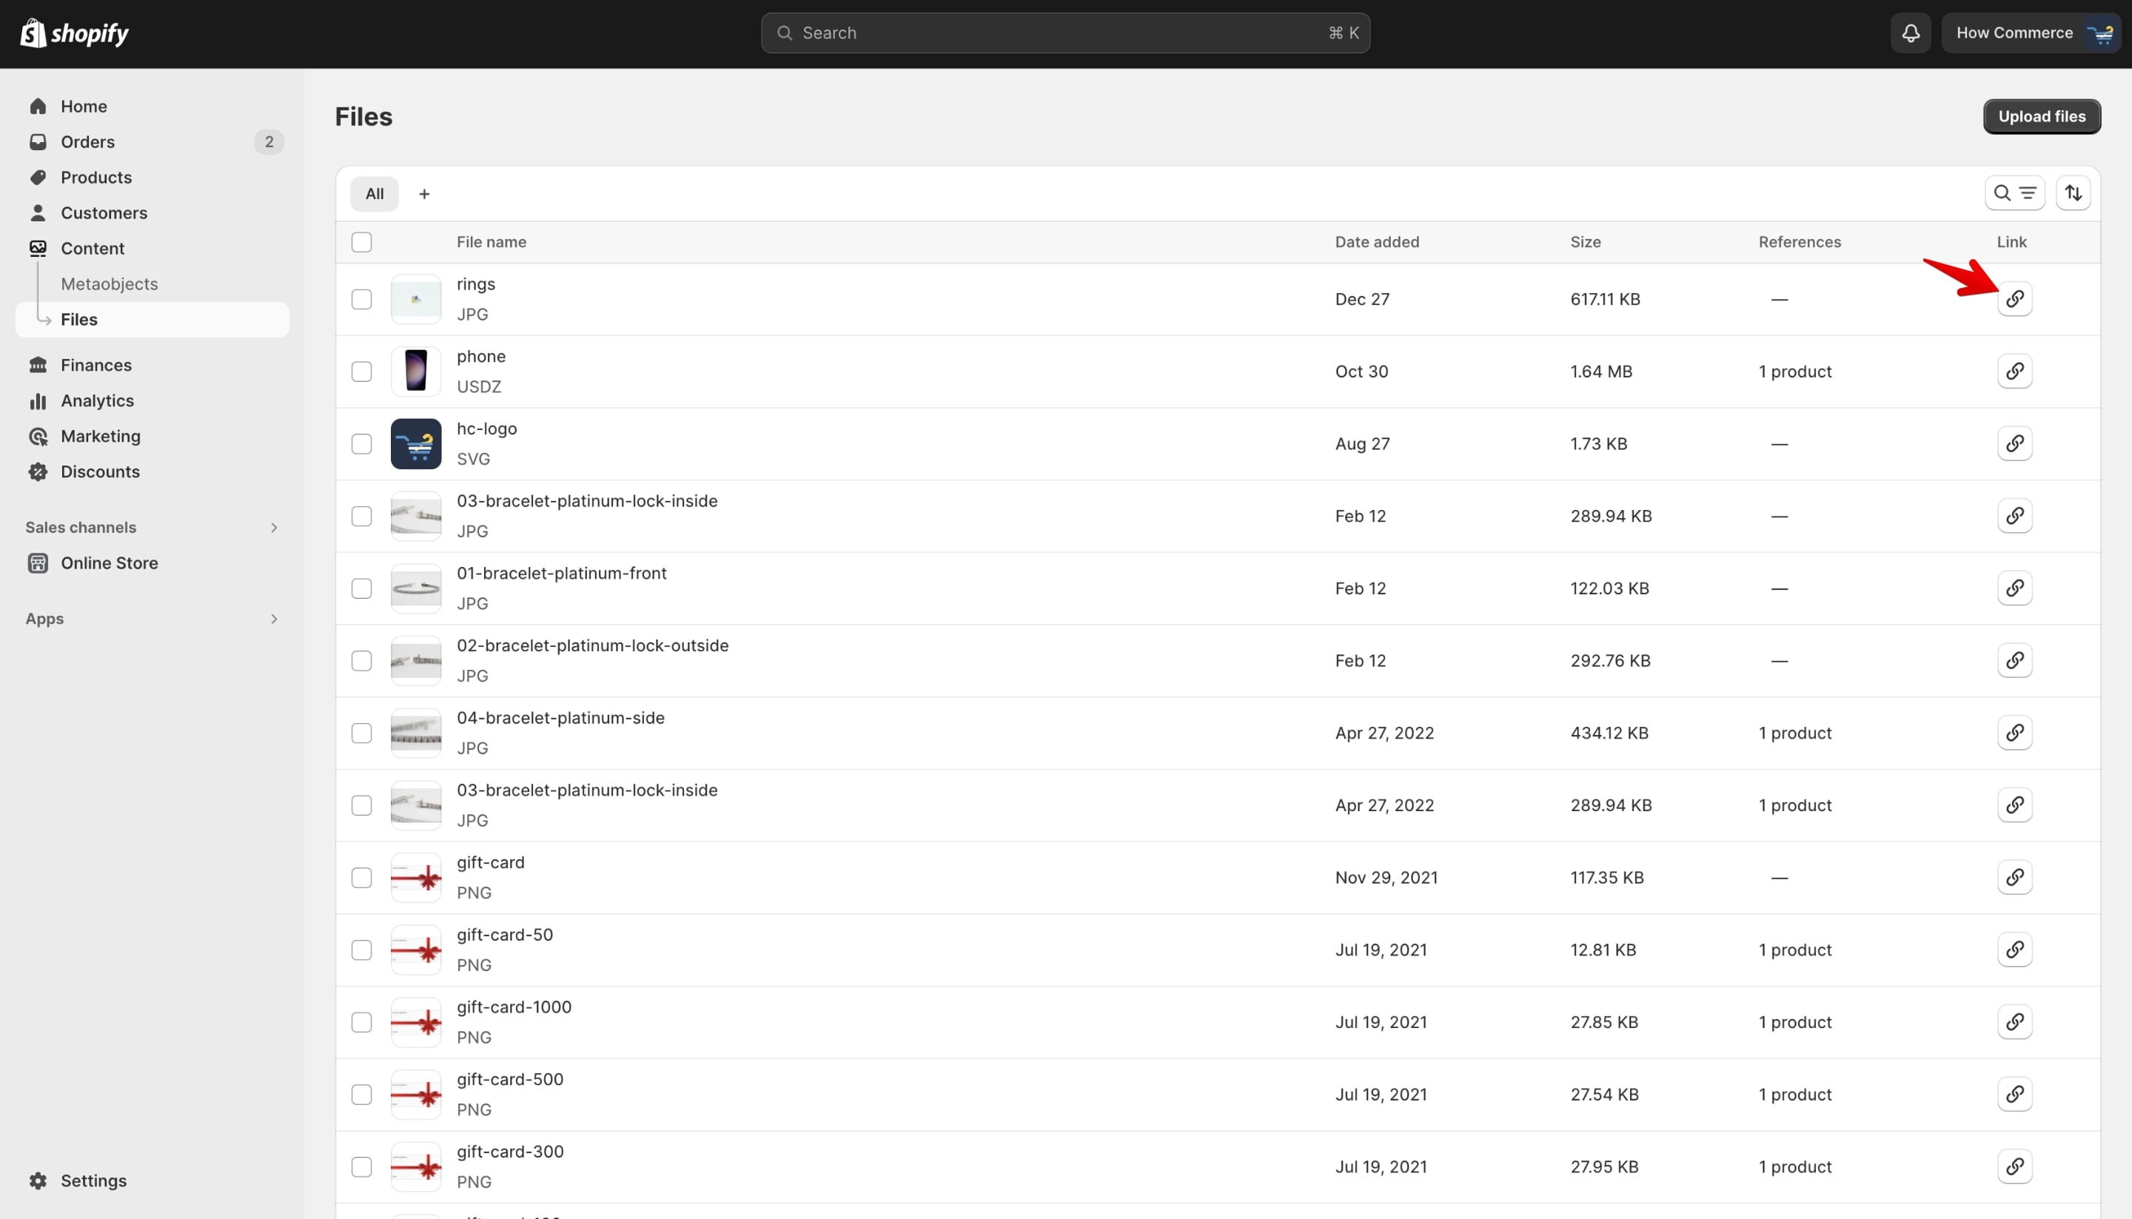The height and width of the screenshot is (1219, 2132).
Task: Click the File name column header
Action: (x=492, y=242)
